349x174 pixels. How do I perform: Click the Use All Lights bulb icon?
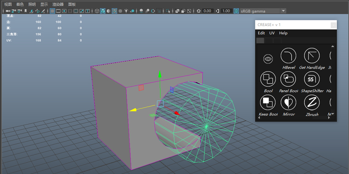tap(126, 11)
